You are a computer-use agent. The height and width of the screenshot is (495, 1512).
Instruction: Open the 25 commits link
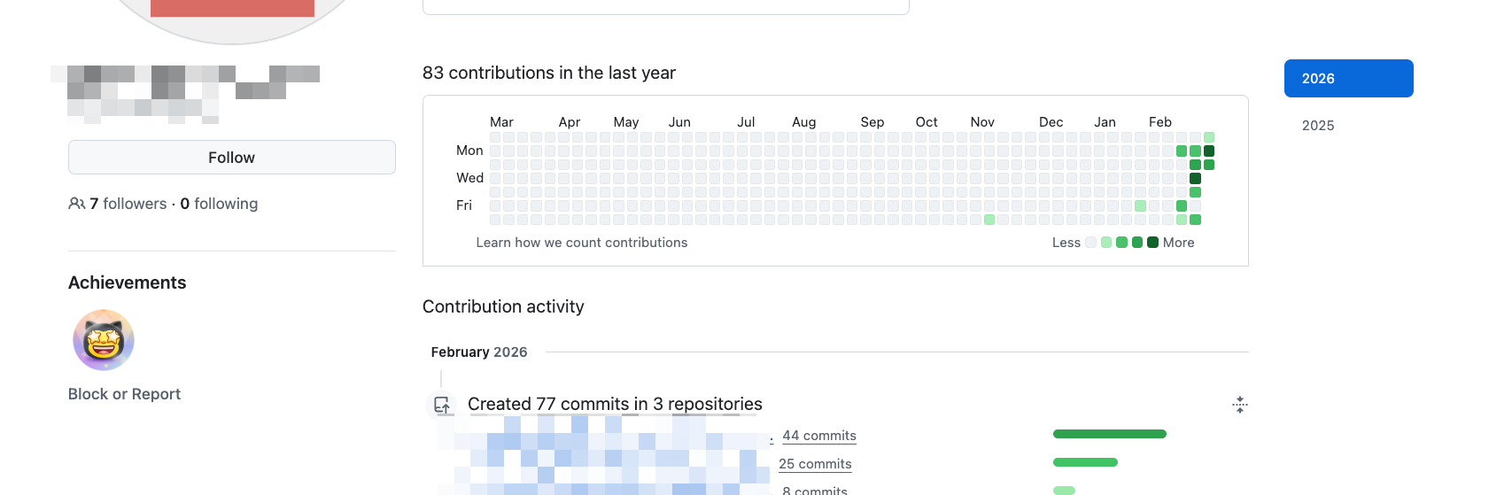(815, 464)
